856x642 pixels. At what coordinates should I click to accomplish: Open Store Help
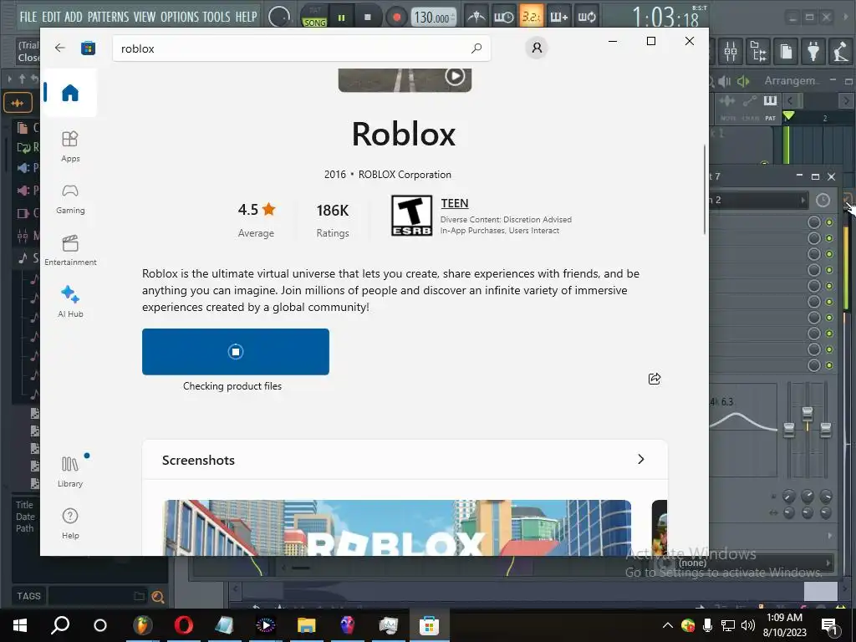coord(70,523)
